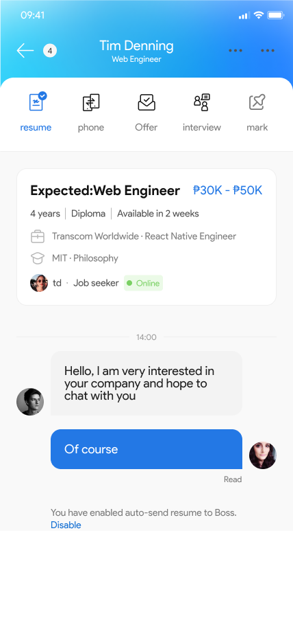
Task: Open the Offer envelope icon
Action: click(x=146, y=102)
